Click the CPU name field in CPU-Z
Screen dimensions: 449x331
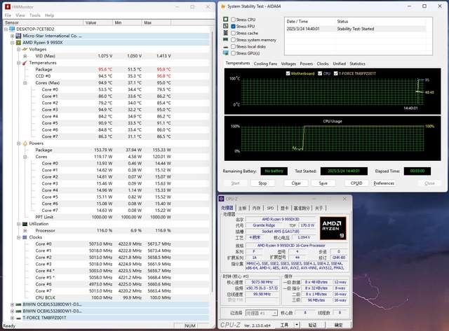(281, 219)
